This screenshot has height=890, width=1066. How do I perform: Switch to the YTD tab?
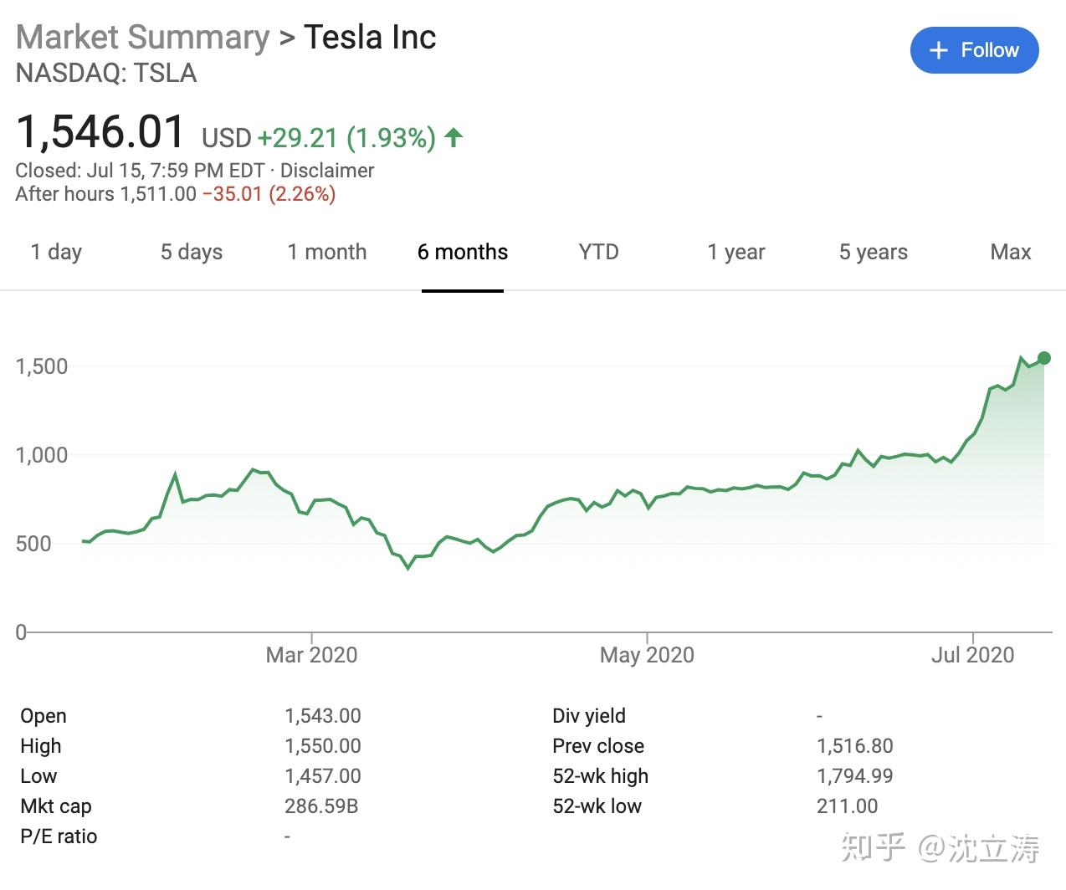pos(598,252)
